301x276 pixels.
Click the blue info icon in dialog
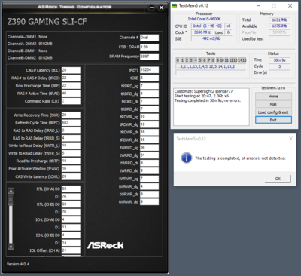186,158
